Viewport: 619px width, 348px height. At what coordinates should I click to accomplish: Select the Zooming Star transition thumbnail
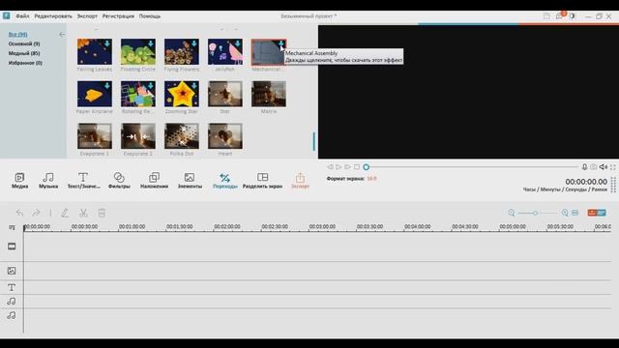tap(182, 94)
